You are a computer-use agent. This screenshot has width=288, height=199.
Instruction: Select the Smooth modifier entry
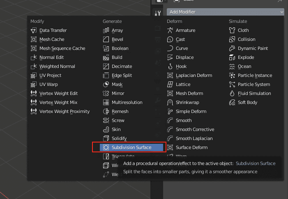(179, 120)
